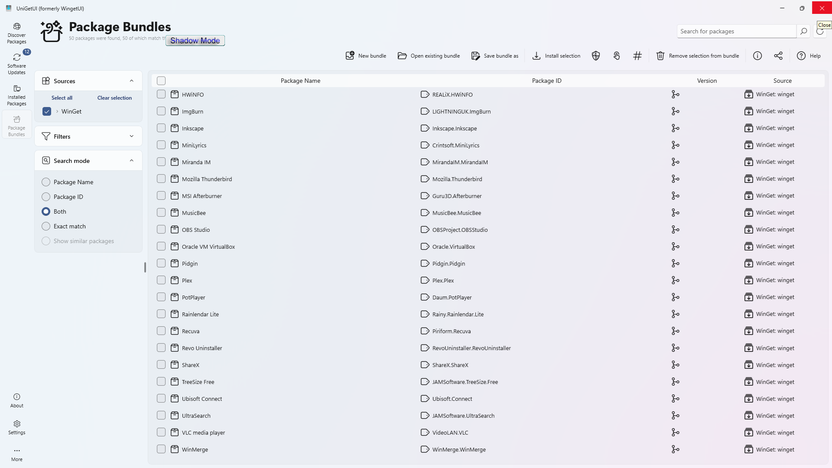
Task: Check the Inkscape package checkbox
Action: coord(161,128)
